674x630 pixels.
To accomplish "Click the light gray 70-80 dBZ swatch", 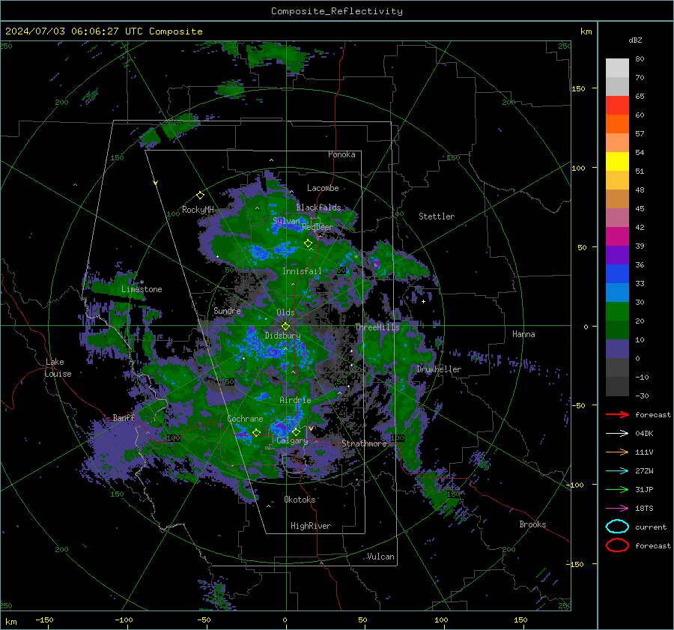I will point(617,68).
